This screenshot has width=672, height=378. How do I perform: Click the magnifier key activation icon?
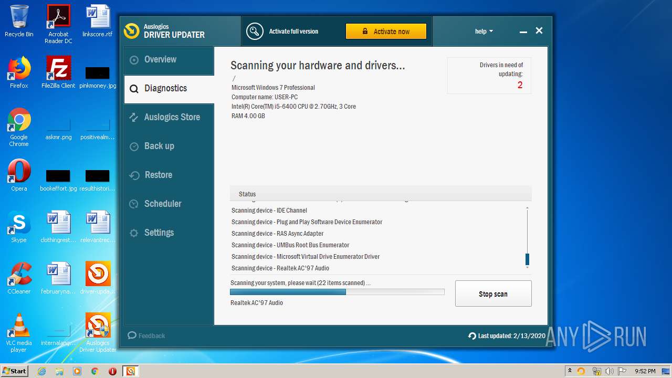coord(255,31)
